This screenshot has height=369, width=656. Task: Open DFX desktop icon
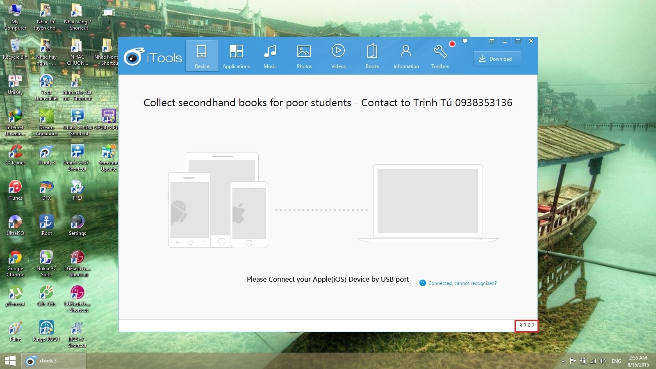(46, 190)
